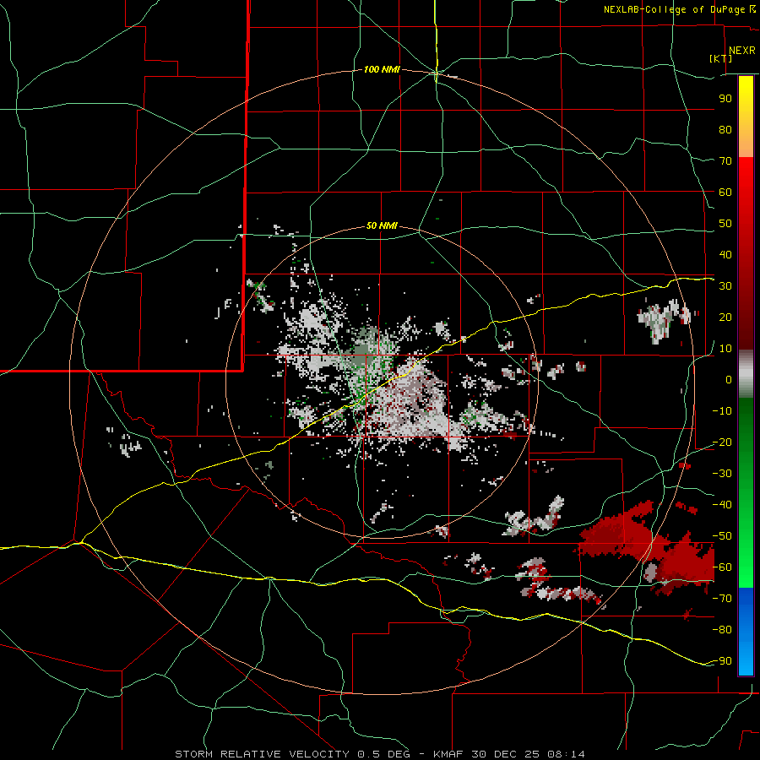Pick the bright red segment of the color scale
This screenshot has width=760, height=760.
pyautogui.click(x=746, y=179)
